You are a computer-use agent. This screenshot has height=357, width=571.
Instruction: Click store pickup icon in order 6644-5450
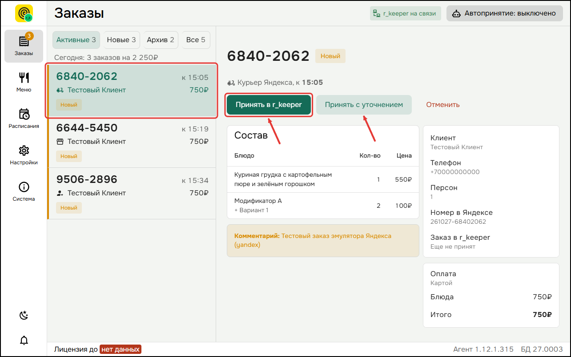[60, 142]
